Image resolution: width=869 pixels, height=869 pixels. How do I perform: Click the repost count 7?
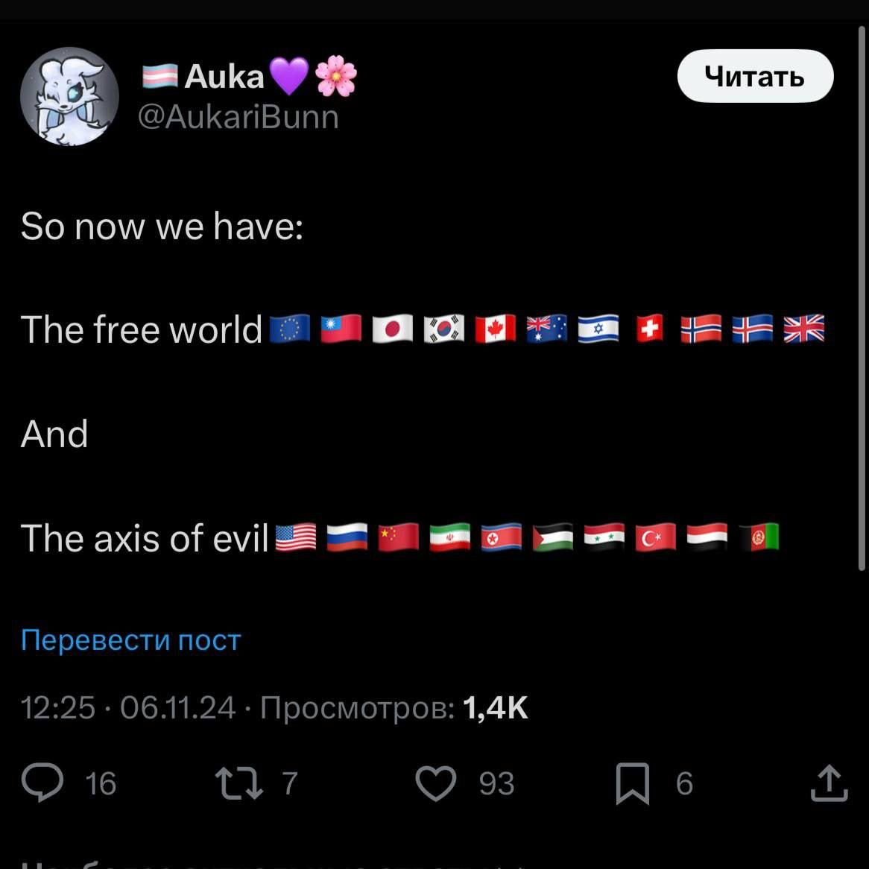pos(290,783)
